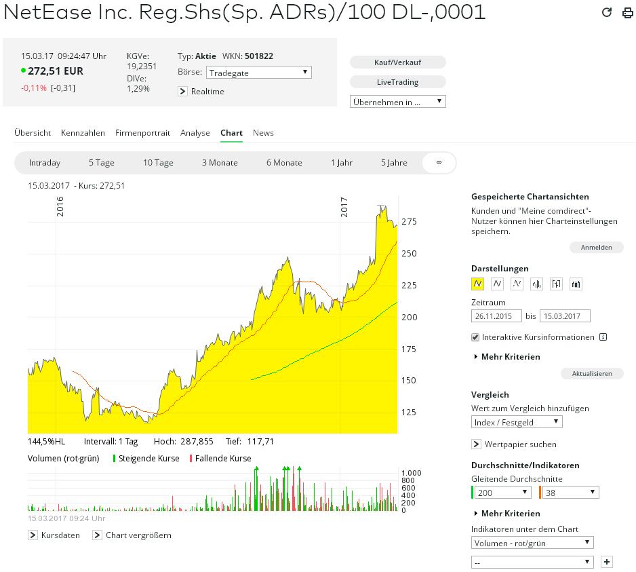Click the price 272,51 EUR
The width and height of the screenshot is (636, 572).
pos(56,71)
